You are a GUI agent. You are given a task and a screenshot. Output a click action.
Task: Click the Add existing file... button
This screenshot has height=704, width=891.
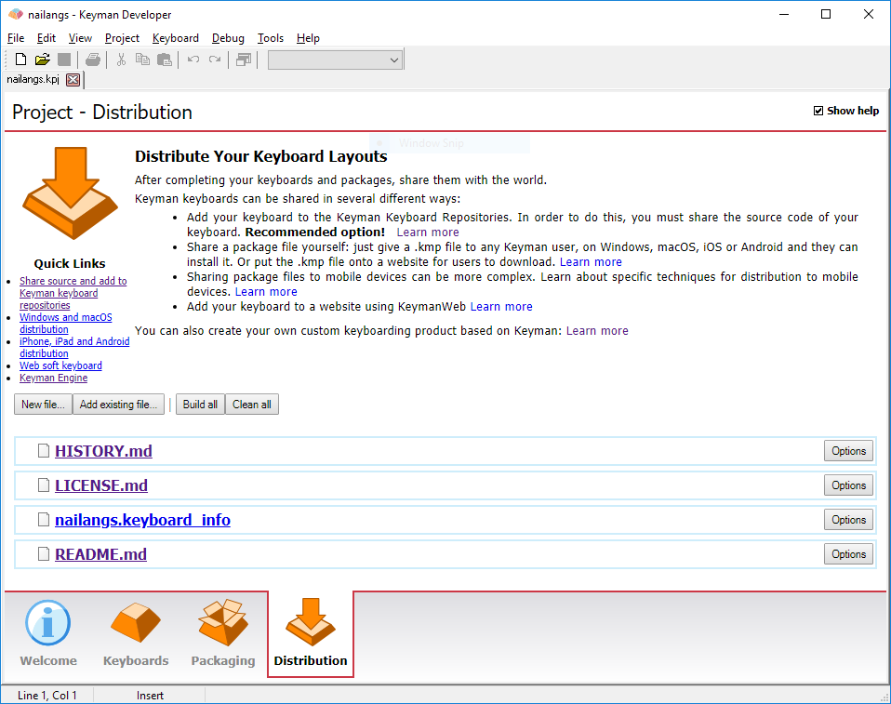(118, 404)
